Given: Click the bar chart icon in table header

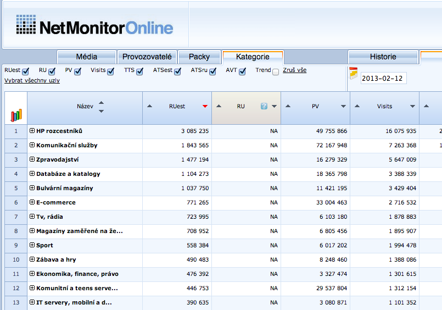Looking at the screenshot, I should pos(16,115).
